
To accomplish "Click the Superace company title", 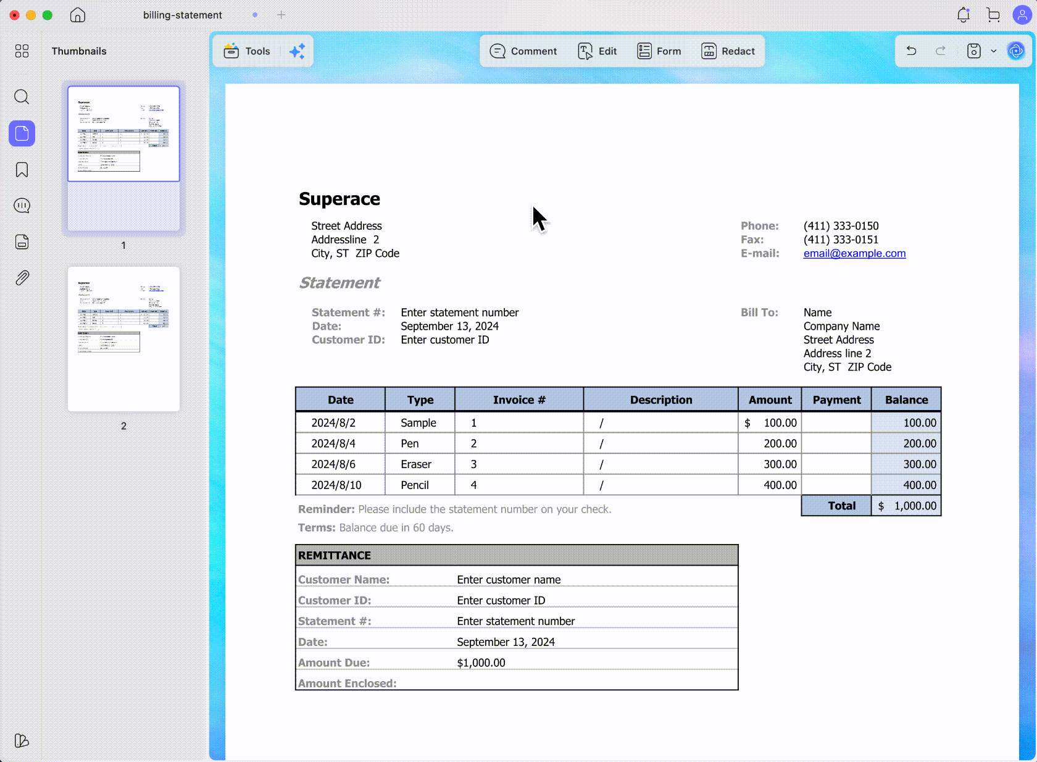I will tap(339, 199).
